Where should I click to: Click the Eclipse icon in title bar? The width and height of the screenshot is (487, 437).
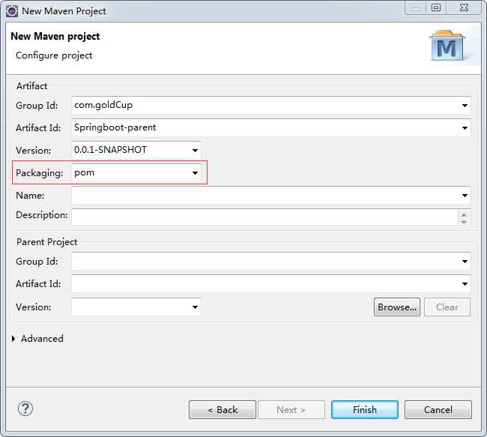pyautogui.click(x=12, y=11)
